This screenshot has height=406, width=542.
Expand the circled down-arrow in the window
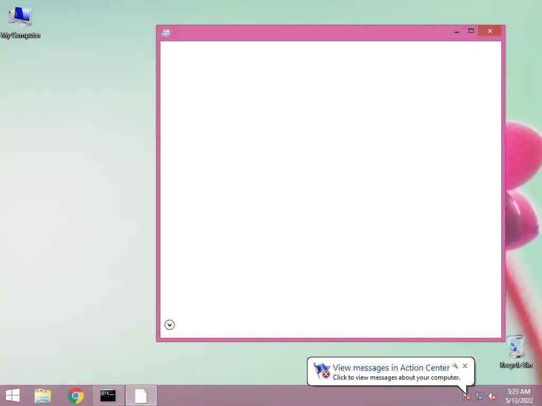(169, 325)
